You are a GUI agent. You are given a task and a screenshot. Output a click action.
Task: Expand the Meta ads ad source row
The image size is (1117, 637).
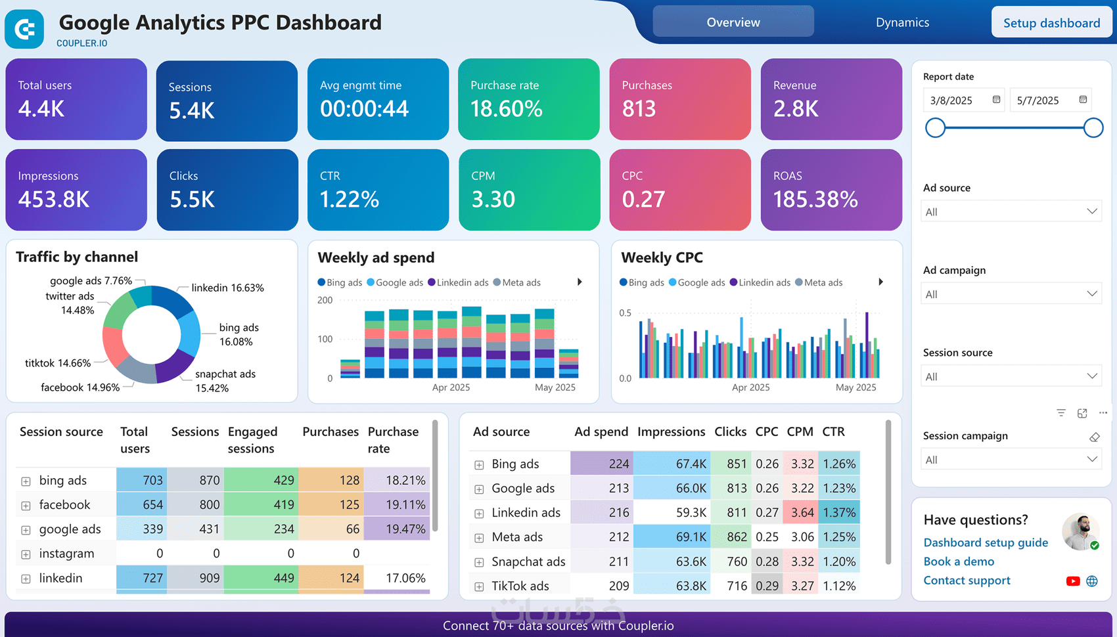pyautogui.click(x=479, y=538)
